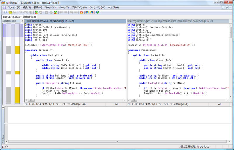
Task: Click the Previous Difference up-arrow icon
Action: [x=41, y=12]
